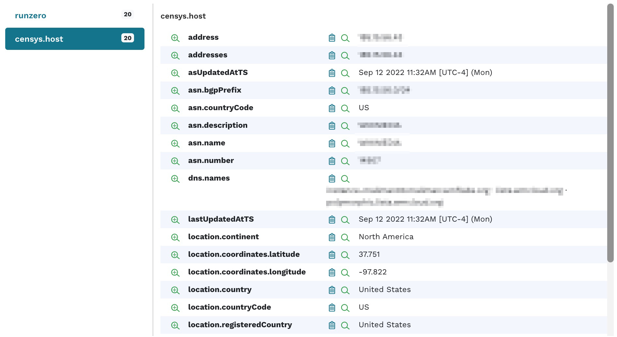This screenshot has height=337, width=617.
Task: Click the 20 count badge on censys.host
Action: (128, 38)
